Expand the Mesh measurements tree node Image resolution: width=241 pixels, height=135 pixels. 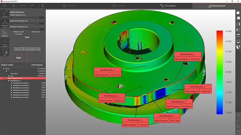click(x=4, y=78)
